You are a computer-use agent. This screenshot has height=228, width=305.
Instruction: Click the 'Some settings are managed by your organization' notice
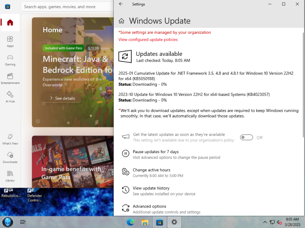(x=165, y=32)
